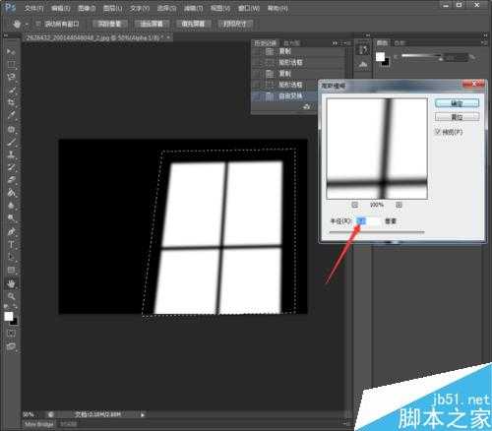The height and width of the screenshot is (431, 492).
Task: Click the radius slider in blur dialog
Action: click(377, 231)
